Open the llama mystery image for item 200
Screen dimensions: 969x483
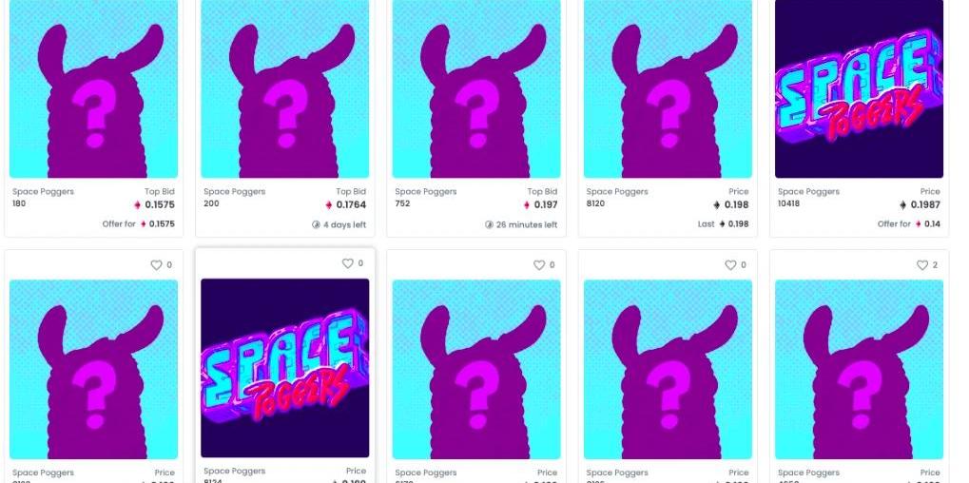tap(285, 89)
